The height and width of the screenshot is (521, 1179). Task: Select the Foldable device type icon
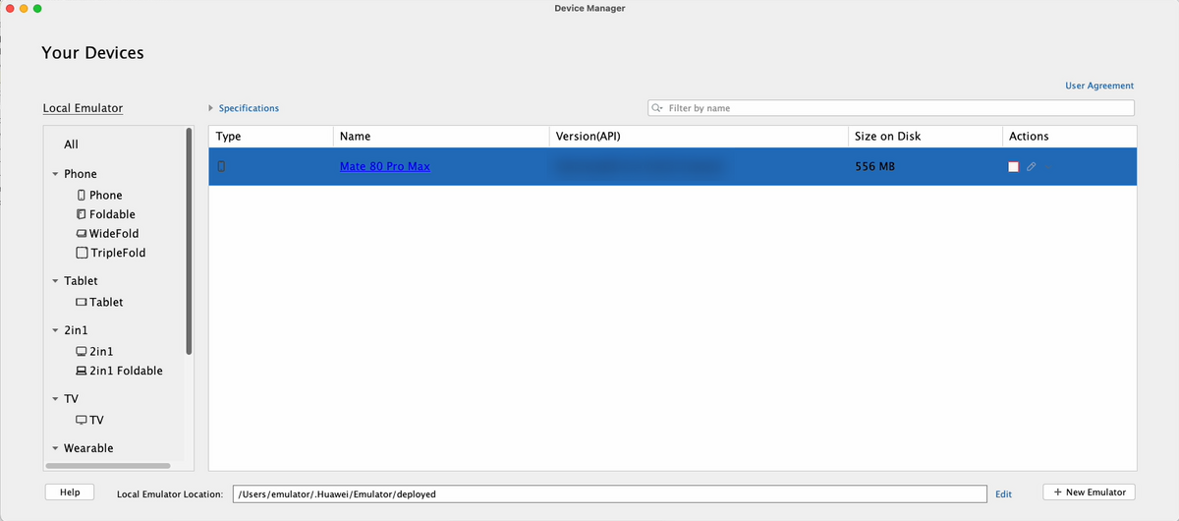82,214
